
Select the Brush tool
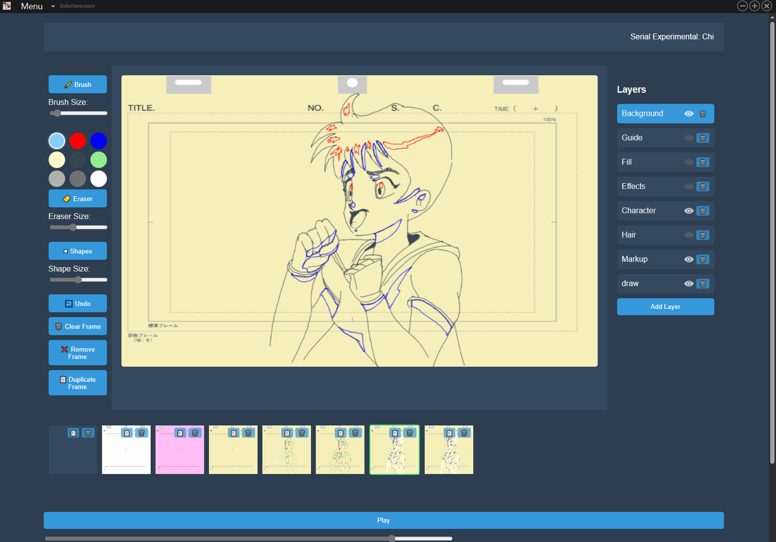click(78, 85)
